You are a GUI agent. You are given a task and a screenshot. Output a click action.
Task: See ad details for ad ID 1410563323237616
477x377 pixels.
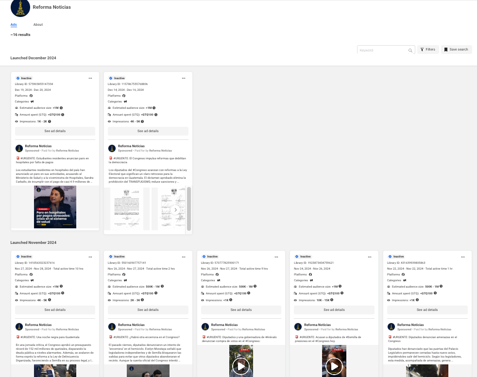(x=55, y=310)
